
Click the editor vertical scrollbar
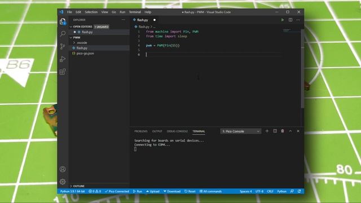coord(302,69)
